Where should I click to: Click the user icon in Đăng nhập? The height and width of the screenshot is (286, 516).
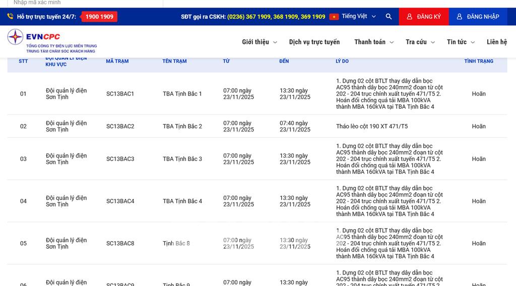pyautogui.click(x=459, y=17)
